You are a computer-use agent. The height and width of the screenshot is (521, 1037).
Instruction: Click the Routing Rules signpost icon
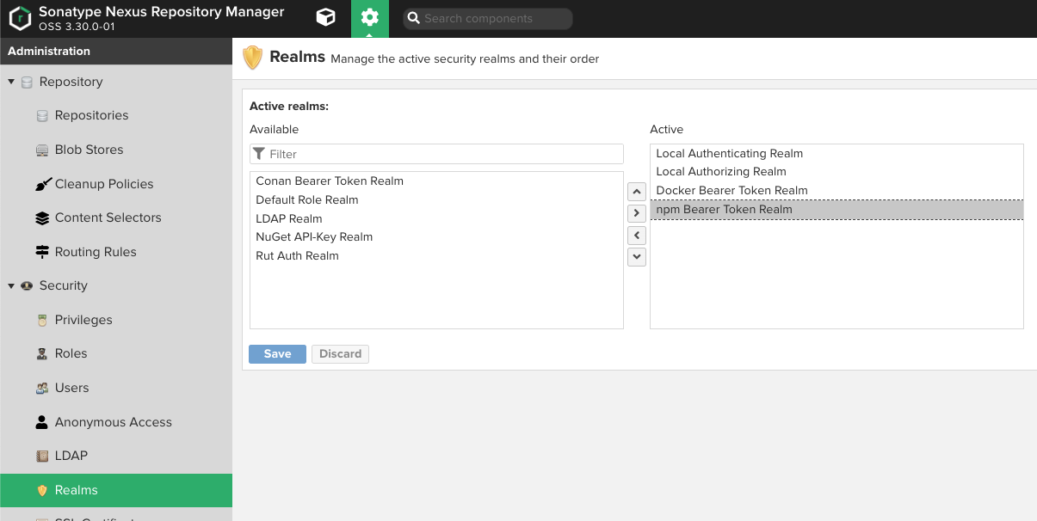click(x=42, y=252)
